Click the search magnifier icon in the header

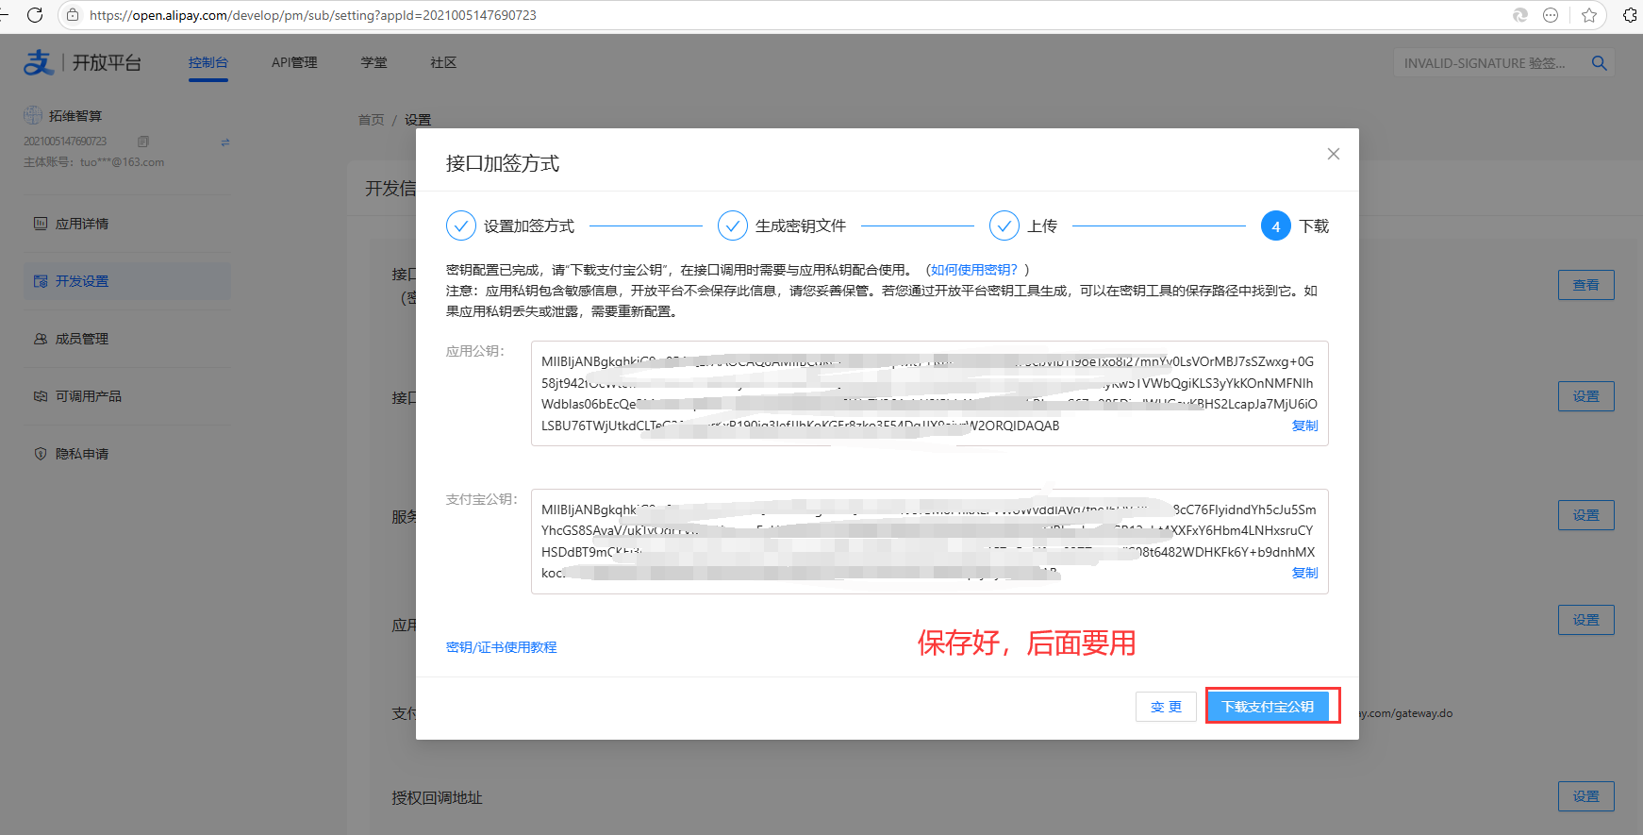coord(1599,63)
